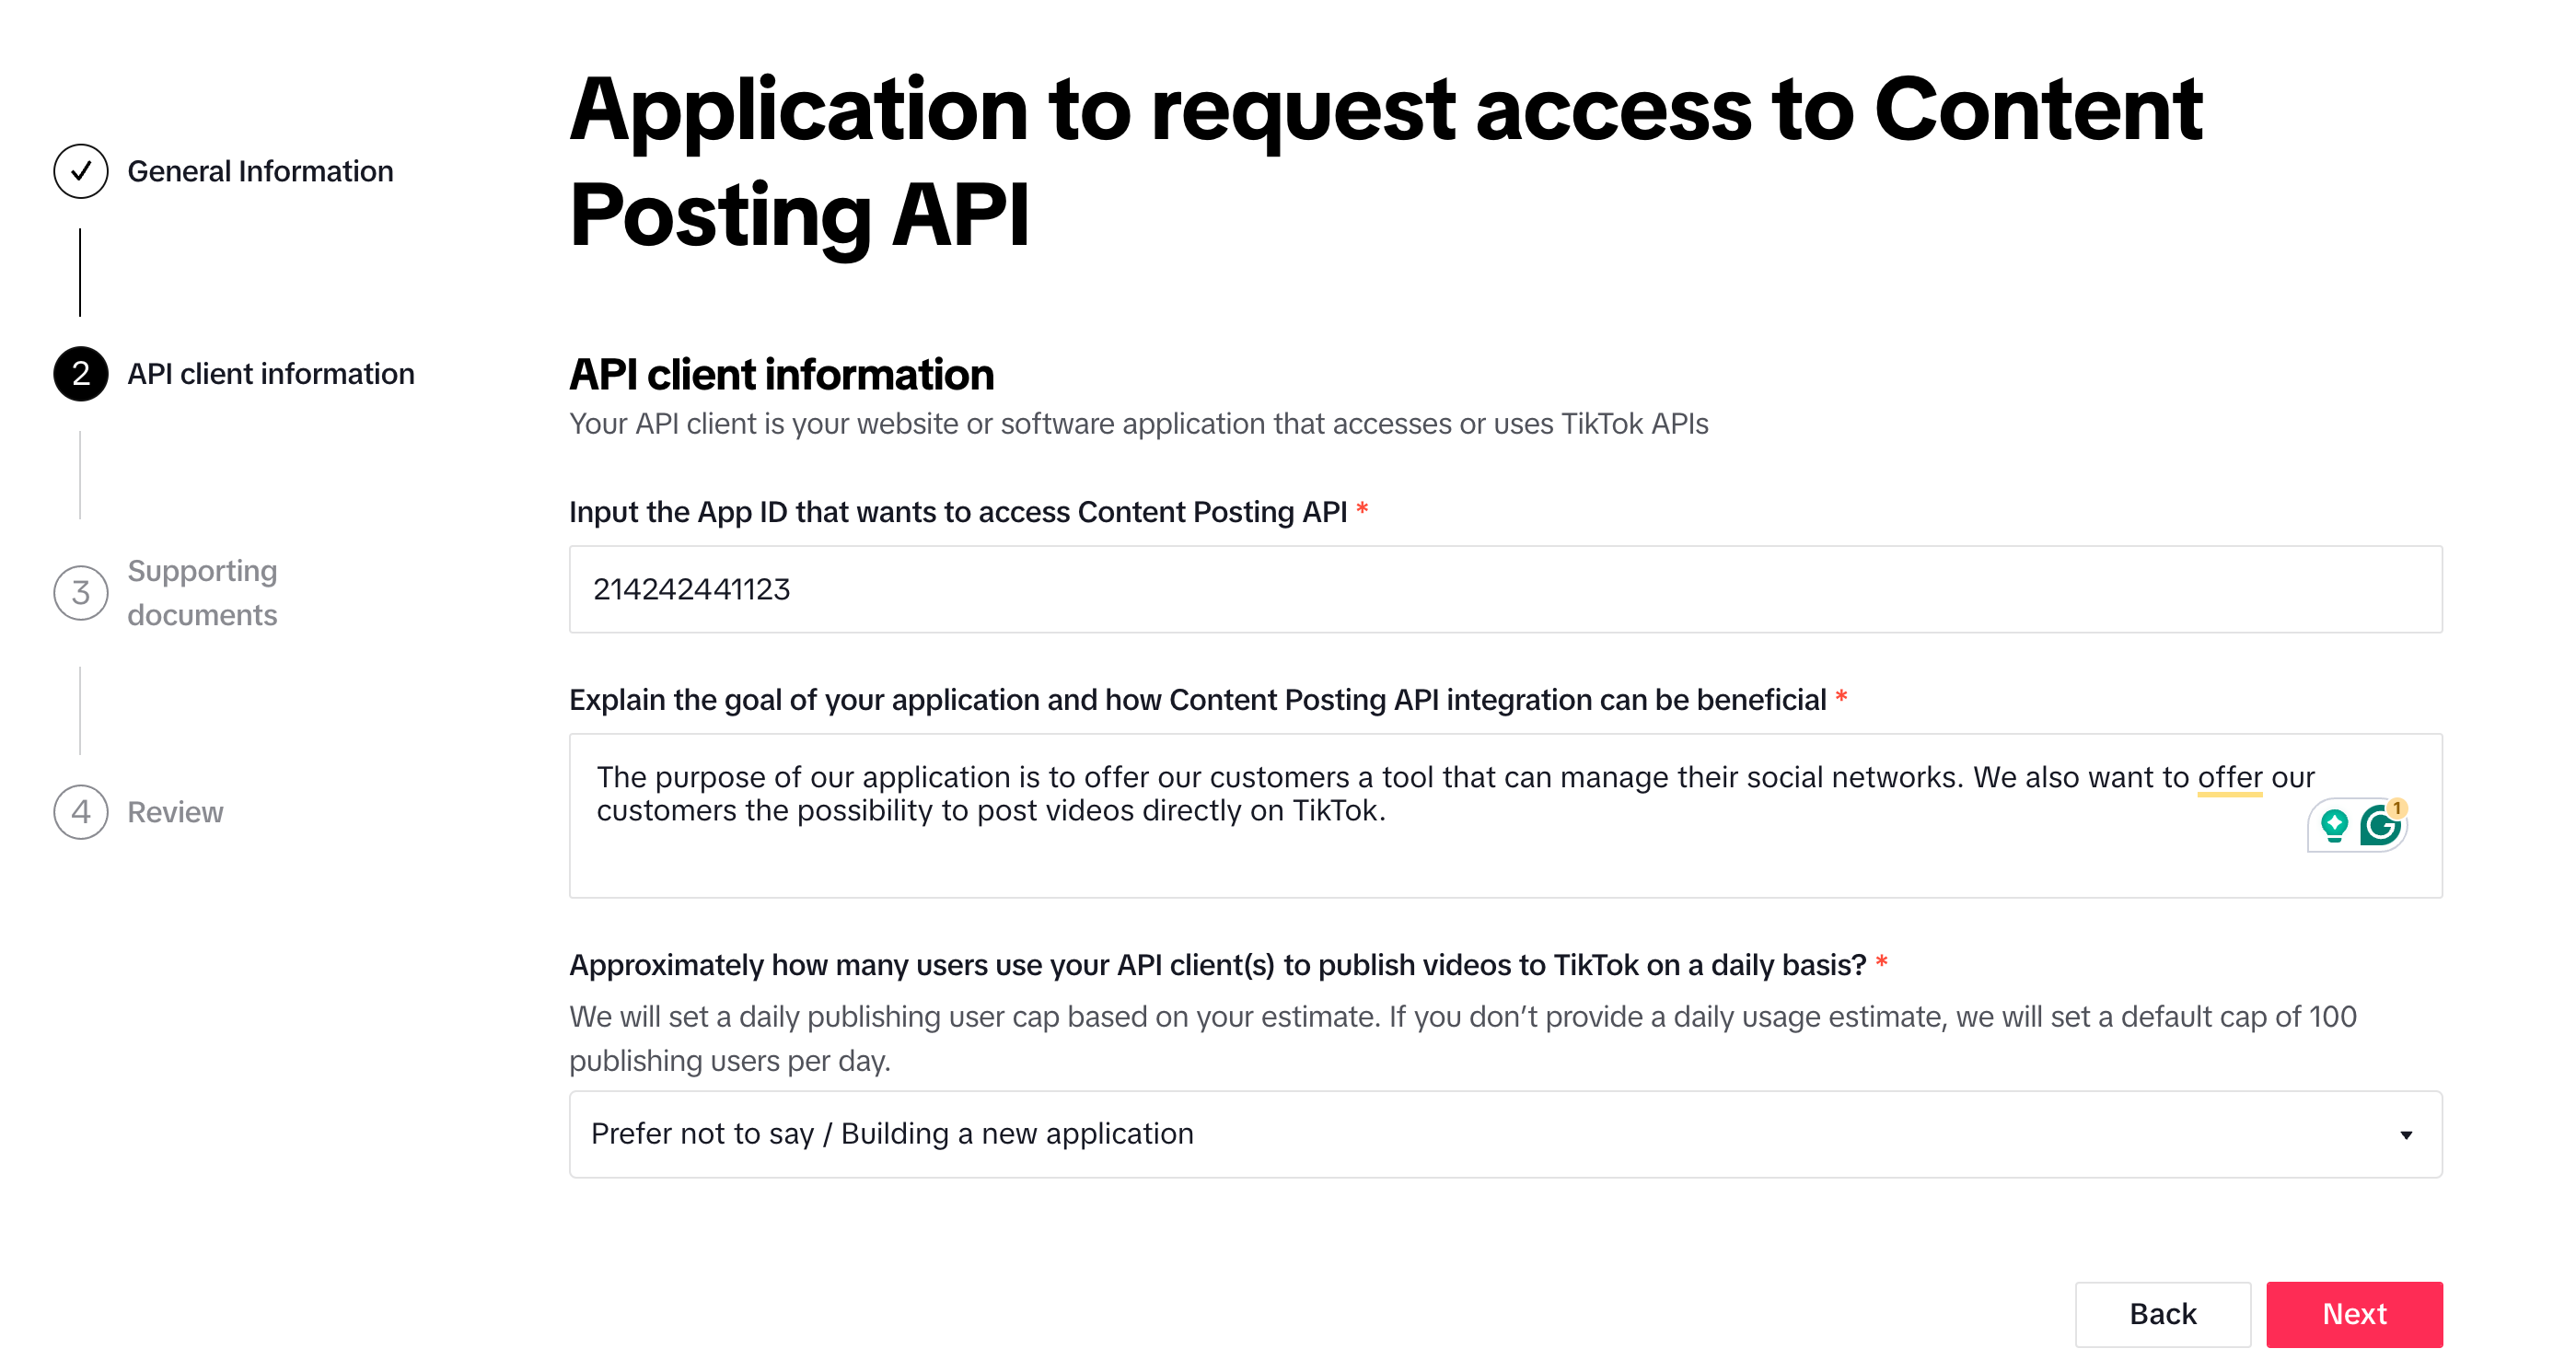Click step 2 API client information circle
Viewport: 2576px width, 1372px height.
[82, 373]
